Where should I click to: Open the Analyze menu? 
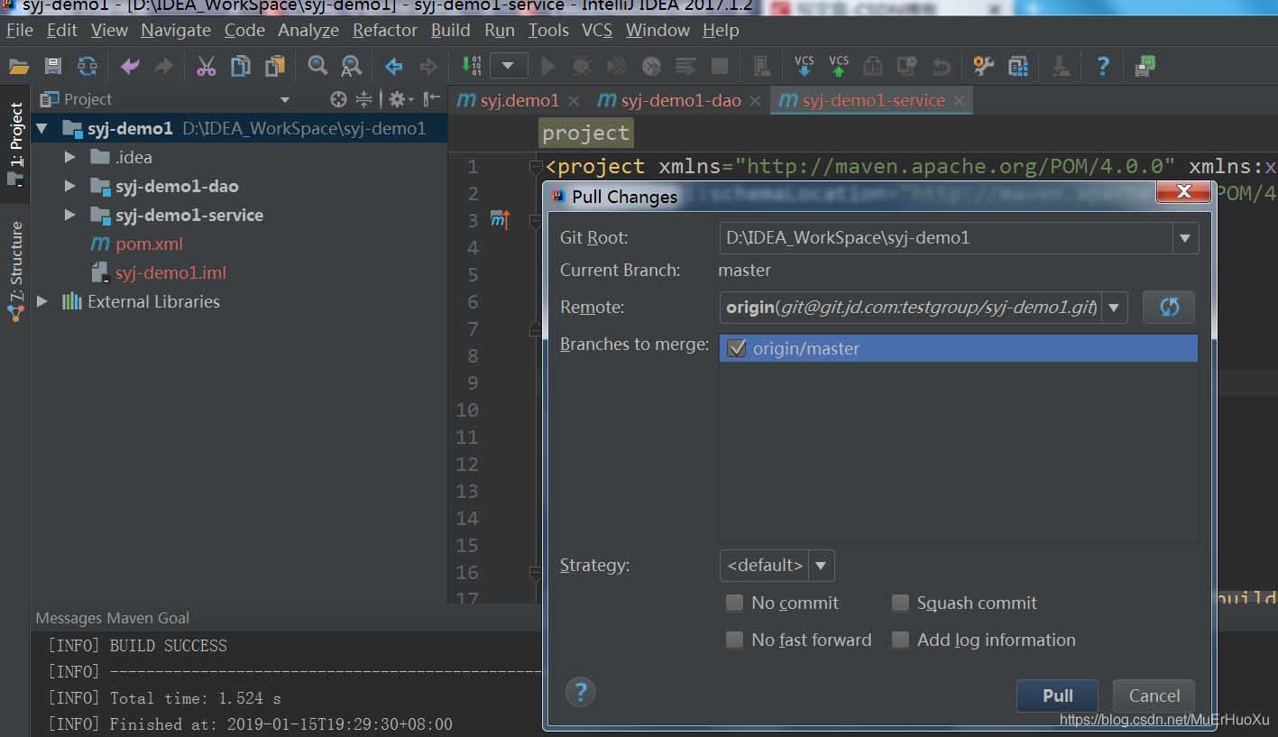pyautogui.click(x=308, y=30)
